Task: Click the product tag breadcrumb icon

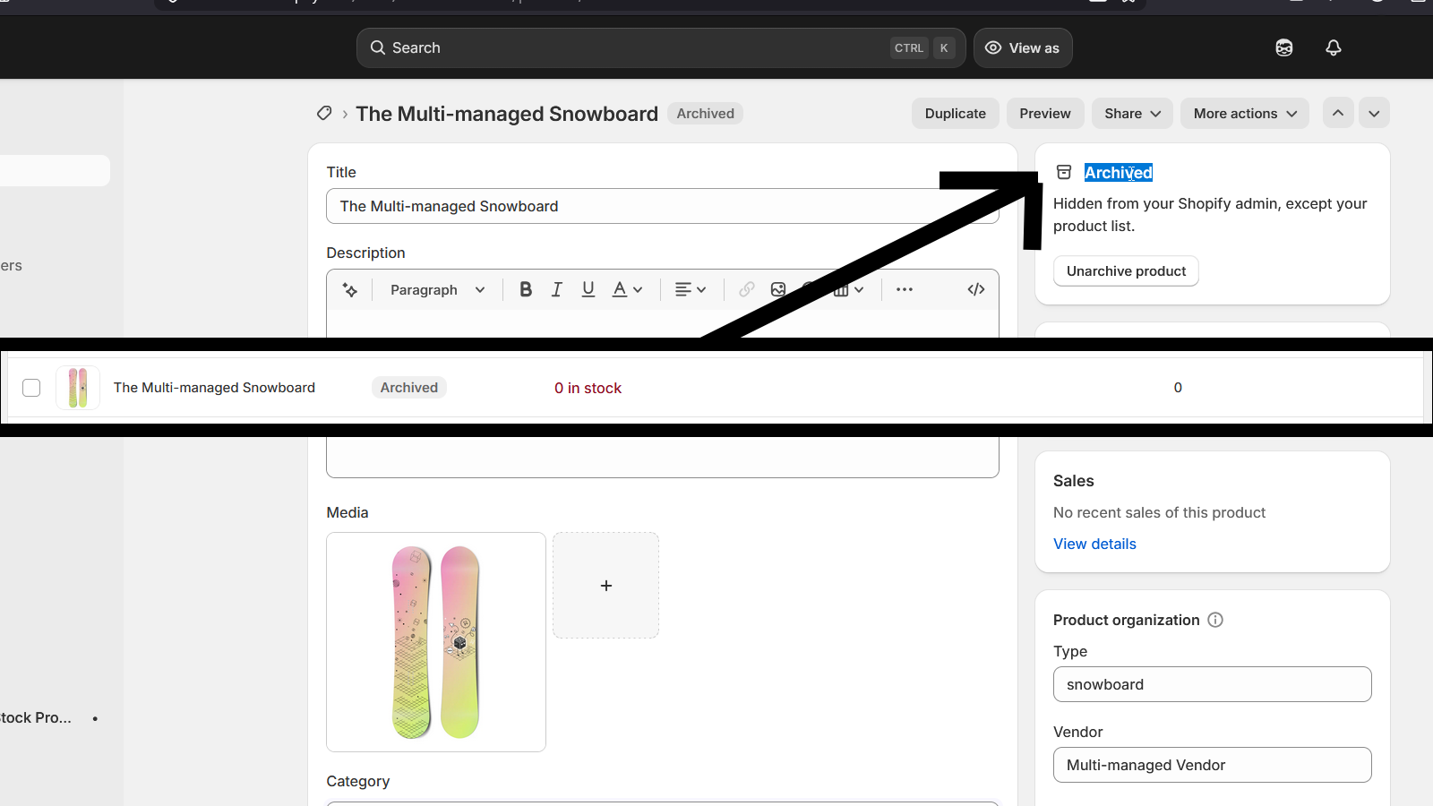Action: tap(324, 114)
